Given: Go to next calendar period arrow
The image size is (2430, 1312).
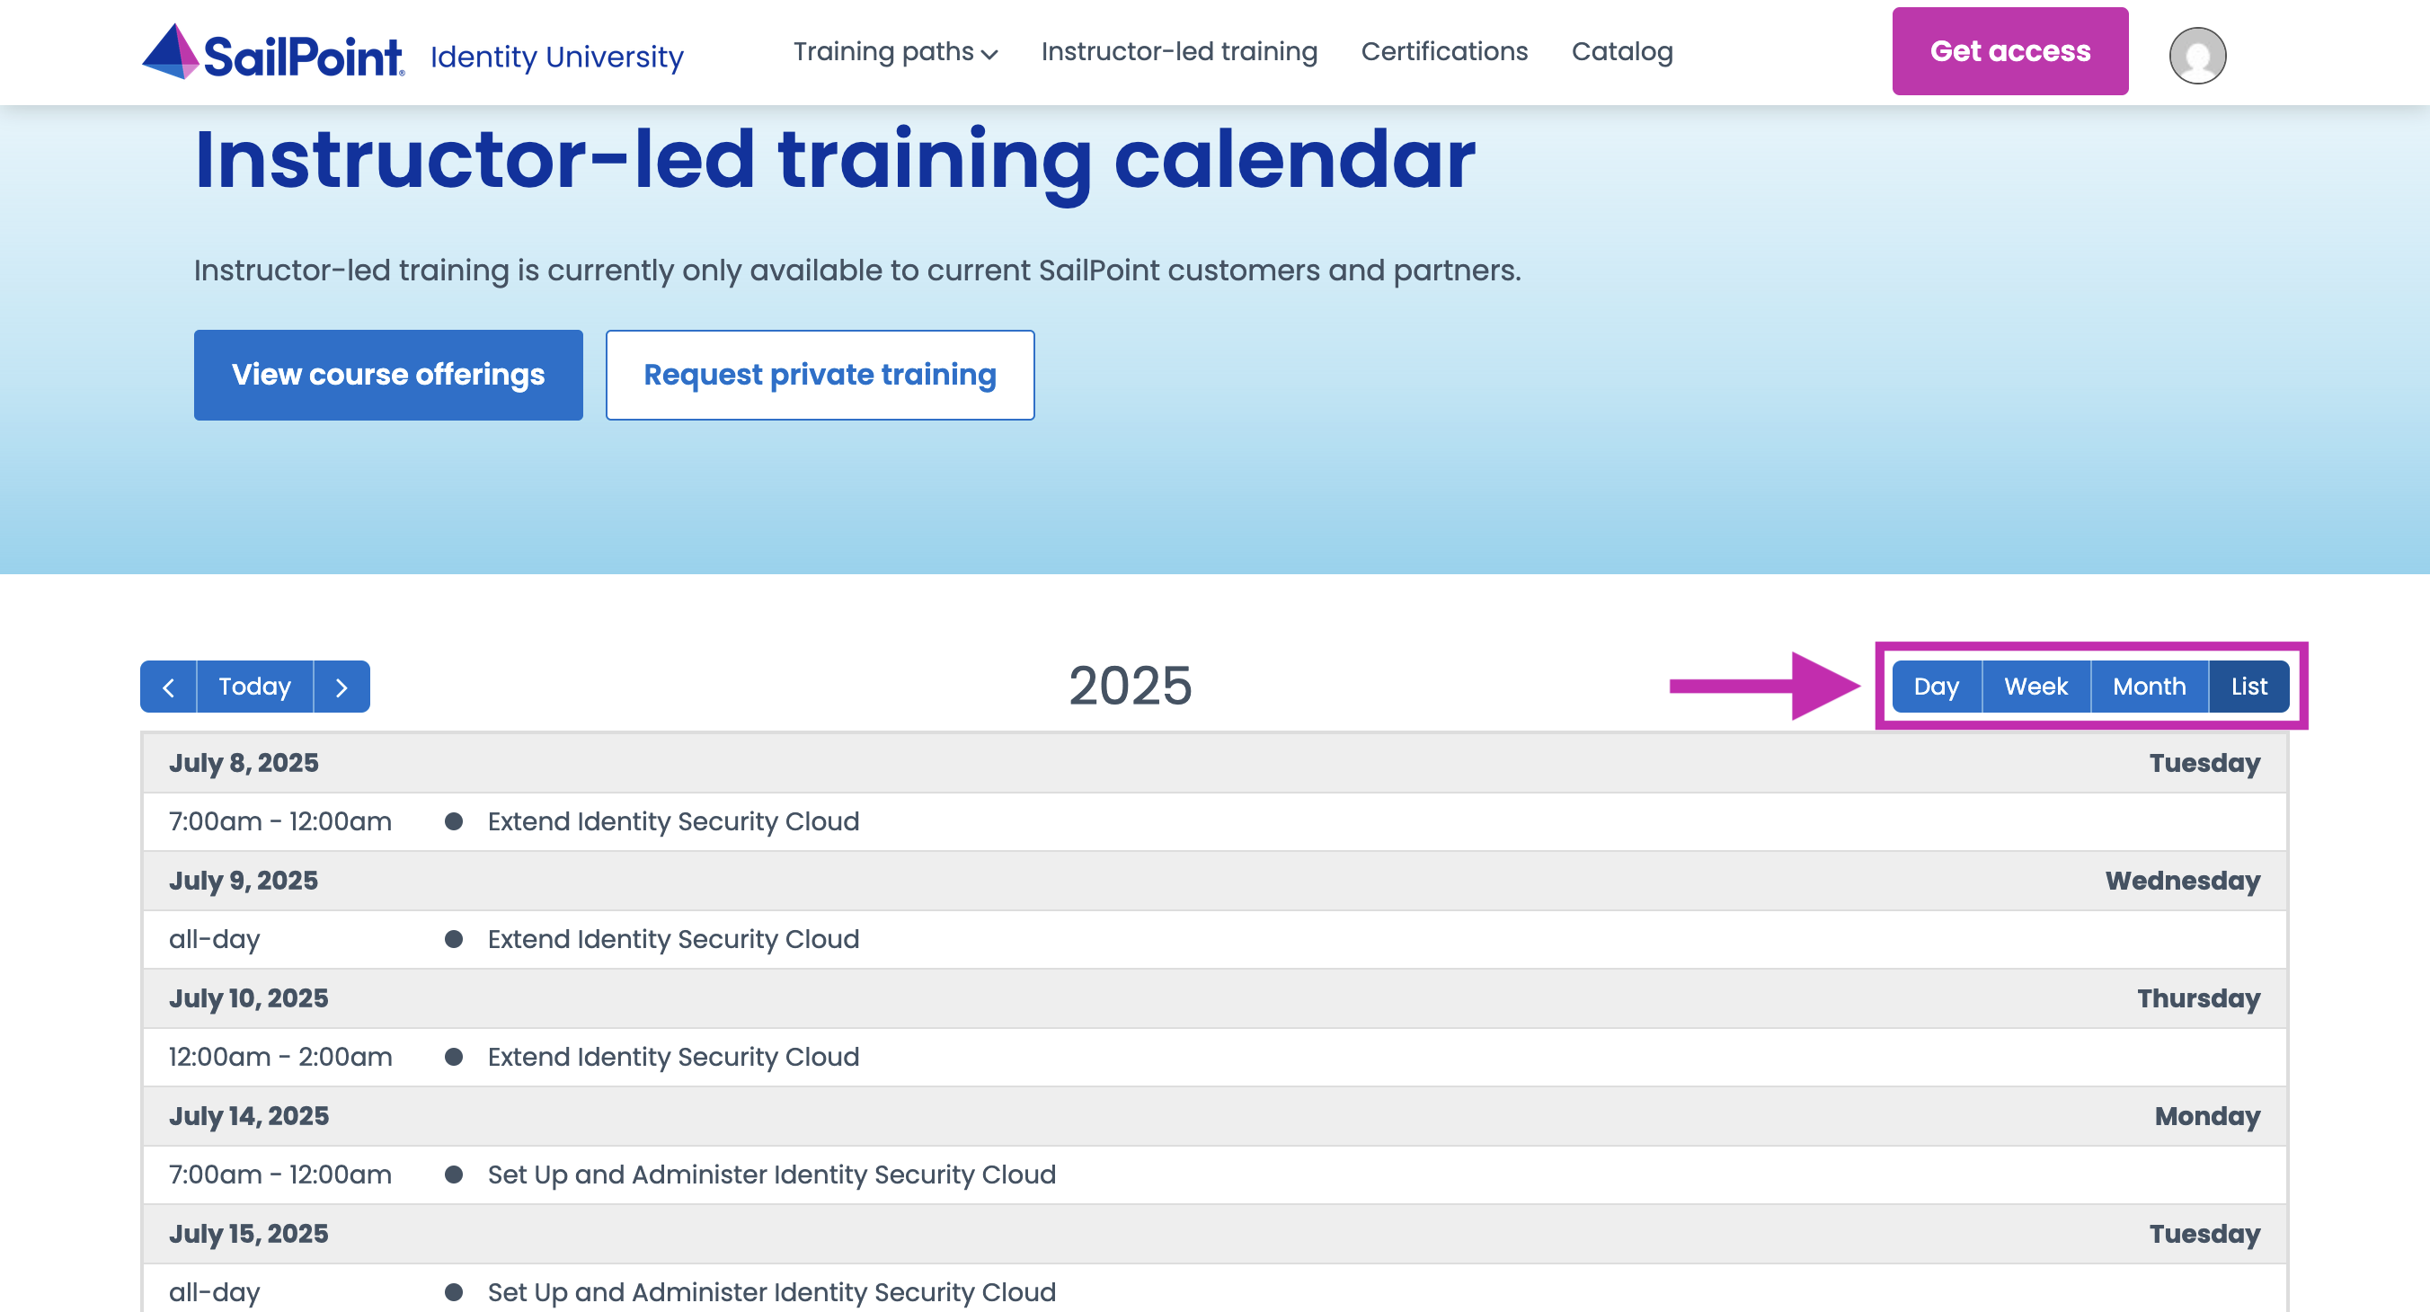Looking at the screenshot, I should pyautogui.click(x=341, y=687).
